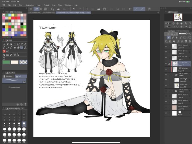The width and height of the screenshot is (192, 144).
Task: Open the Navigator palette menu icon
Action: [166, 12]
